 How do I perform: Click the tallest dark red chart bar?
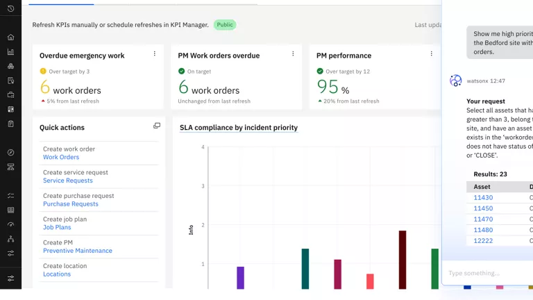(x=403, y=259)
